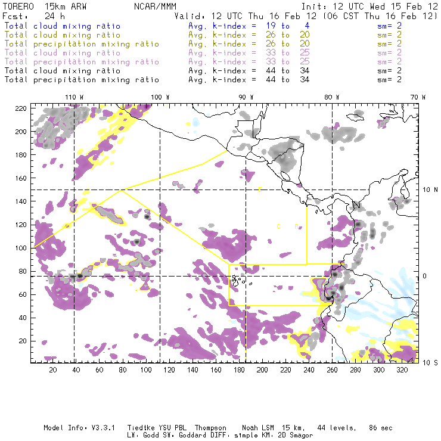This screenshot has height=441, width=441.
Task: Click the blue 'sm= 2' legend value
Action: pyautogui.click(x=389, y=26)
